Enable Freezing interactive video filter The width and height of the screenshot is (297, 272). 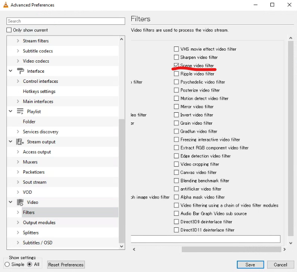coord(176,139)
